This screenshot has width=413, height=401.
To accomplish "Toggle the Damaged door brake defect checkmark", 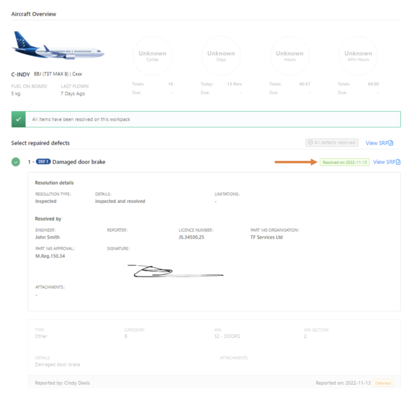I will click(16, 162).
